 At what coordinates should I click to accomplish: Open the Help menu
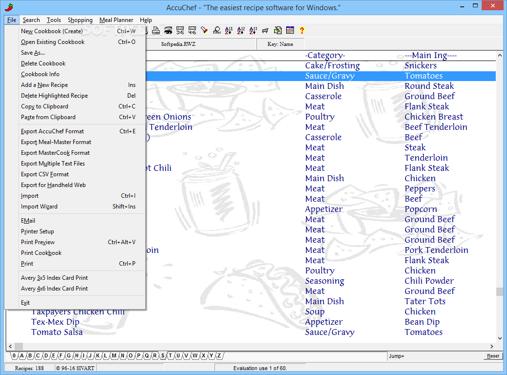(x=146, y=20)
